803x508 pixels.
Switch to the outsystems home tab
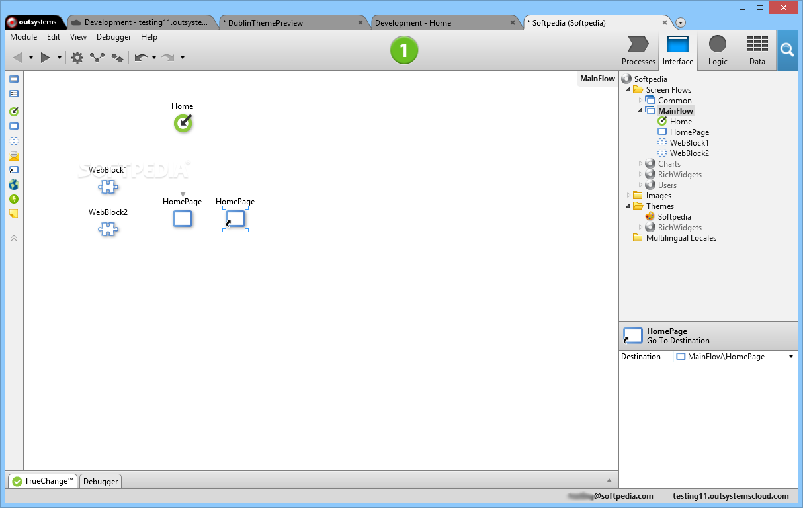click(x=33, y=22)
